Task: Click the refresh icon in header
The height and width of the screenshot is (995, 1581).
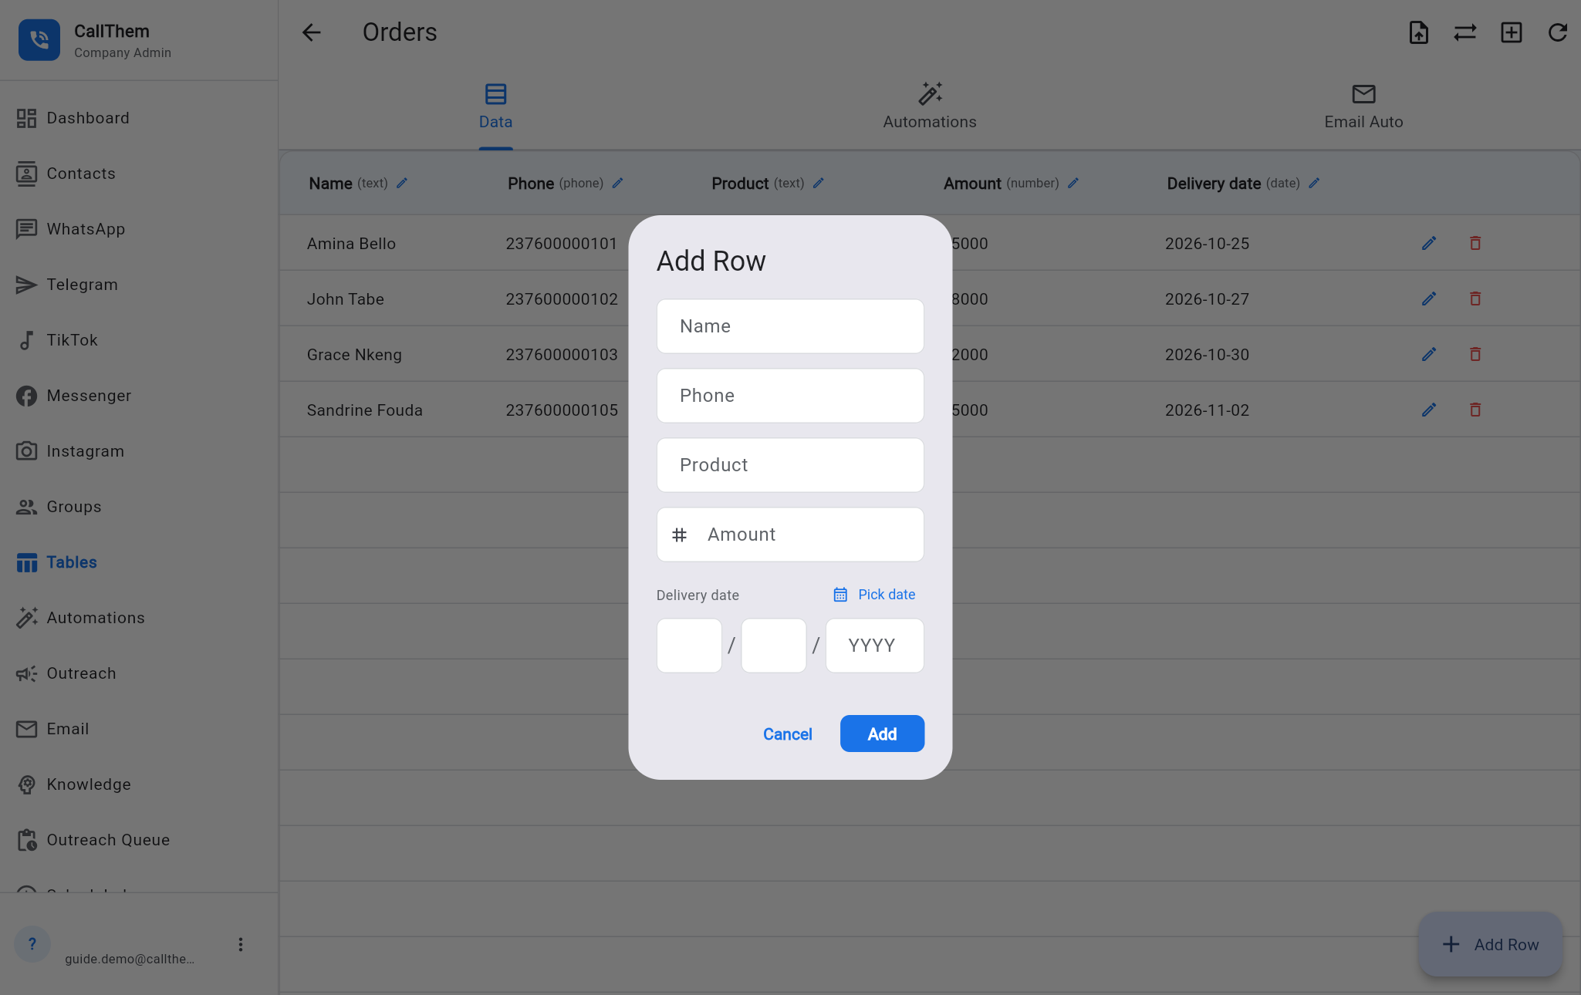Action: tap(1557, 32)
